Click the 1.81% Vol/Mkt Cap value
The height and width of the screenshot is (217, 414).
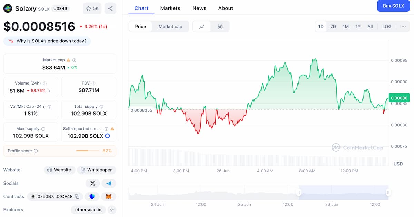click(31, 114)
